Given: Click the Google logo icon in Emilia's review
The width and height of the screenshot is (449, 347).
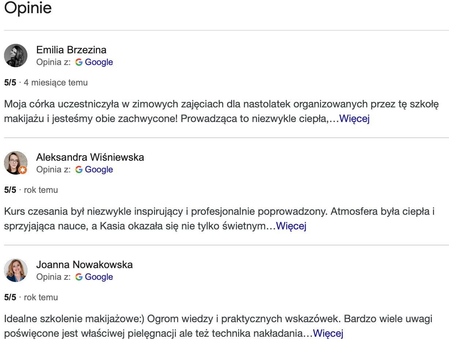Looking at the screenshot, I should coord(79,62).
